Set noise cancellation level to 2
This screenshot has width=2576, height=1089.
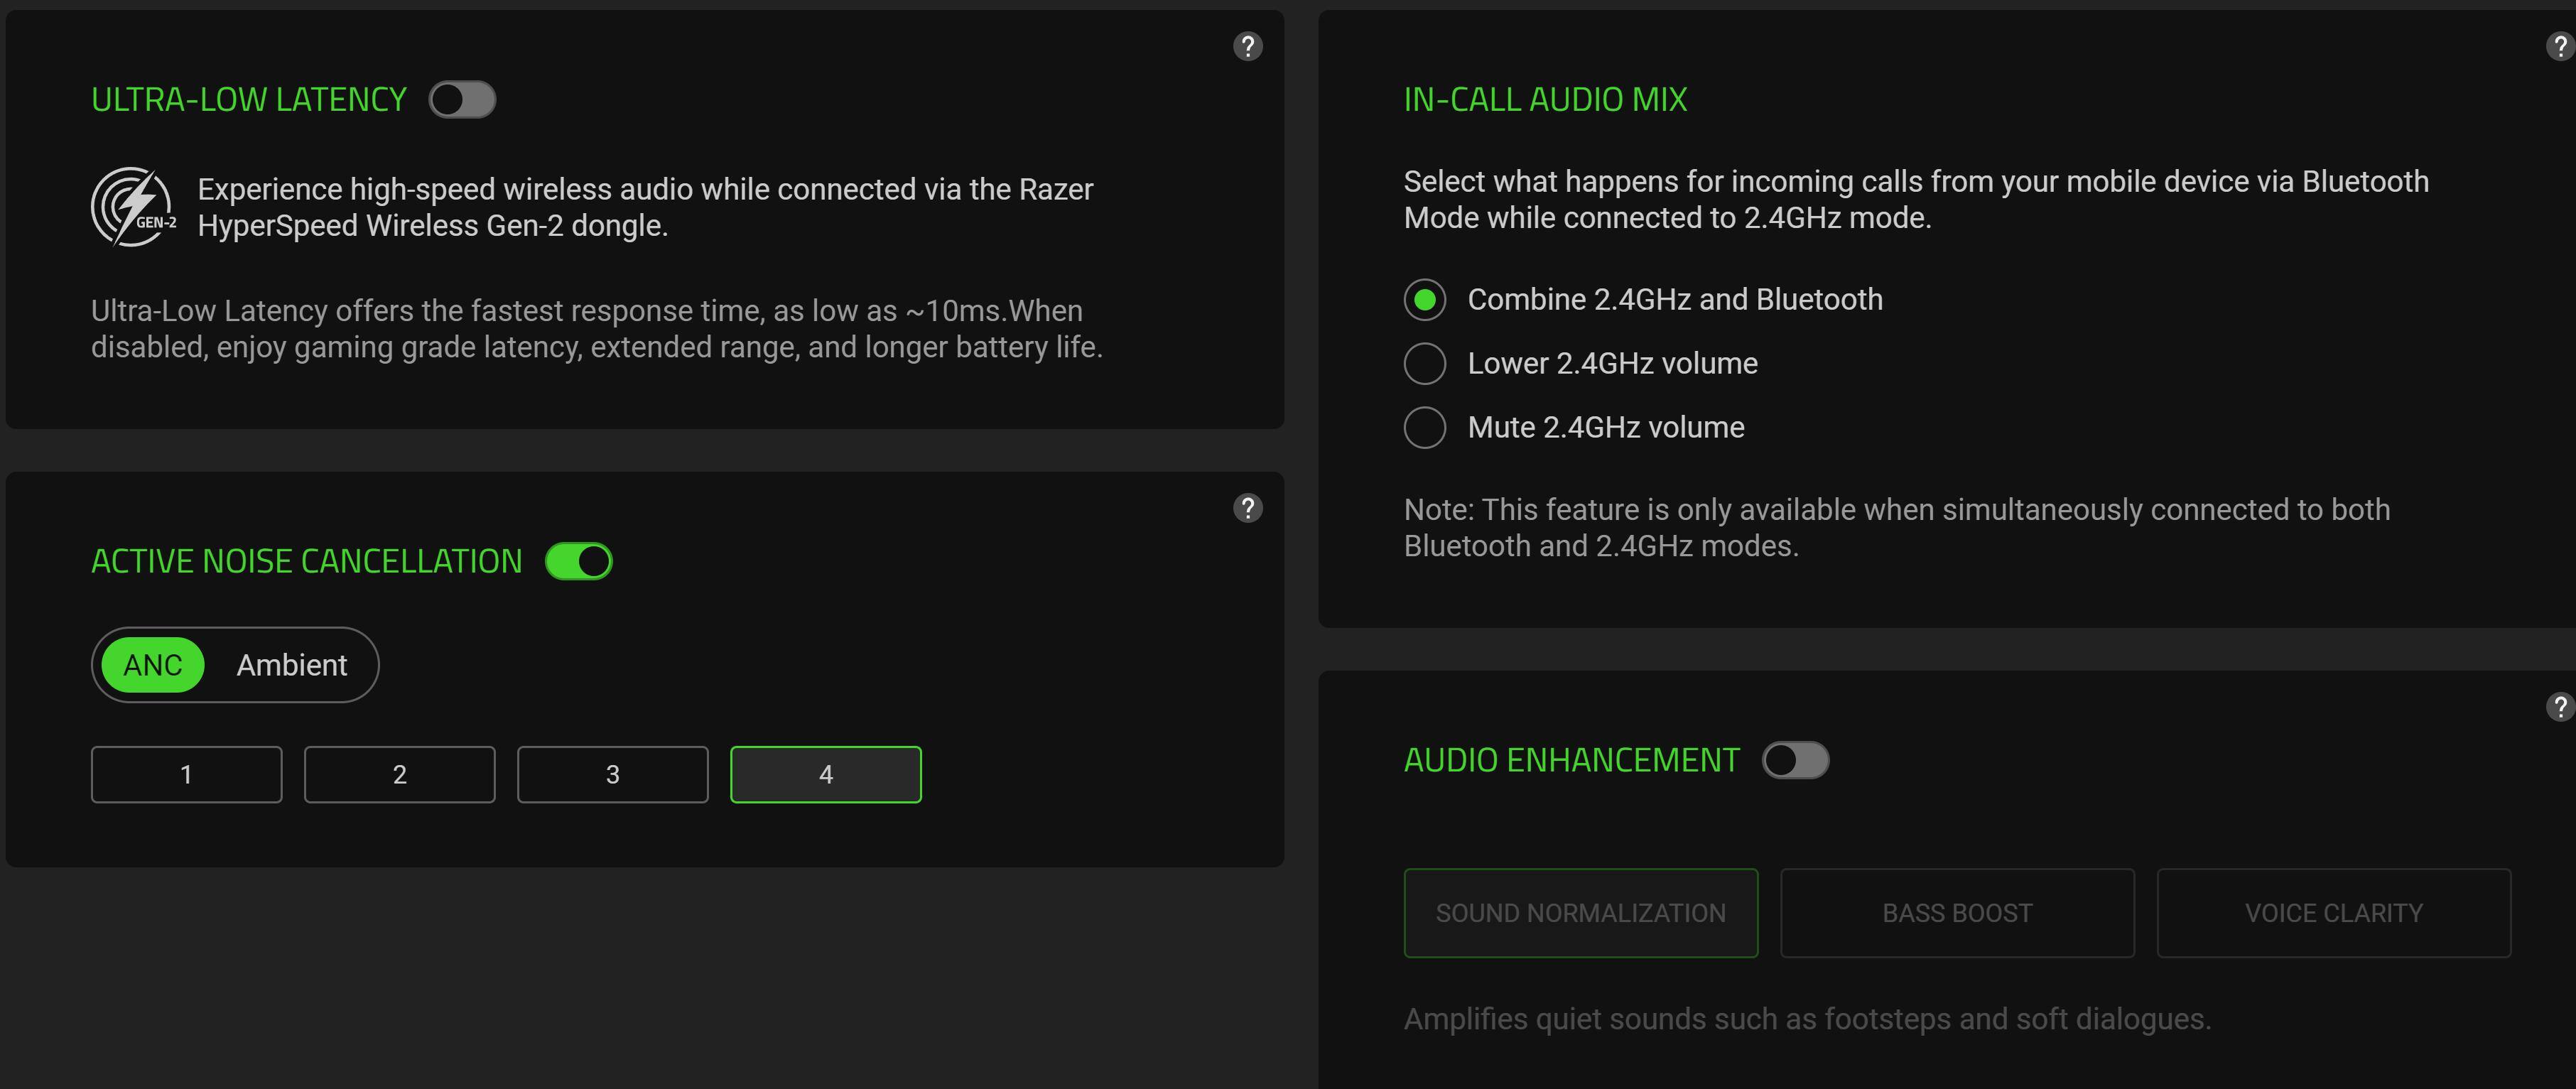(x=399, y=774)
